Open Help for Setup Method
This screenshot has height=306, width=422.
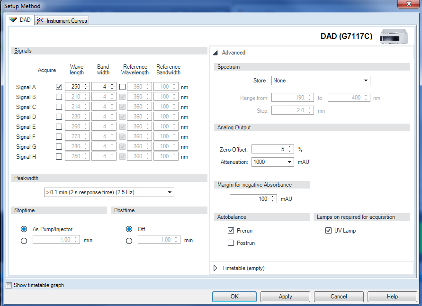coord(392,297)
